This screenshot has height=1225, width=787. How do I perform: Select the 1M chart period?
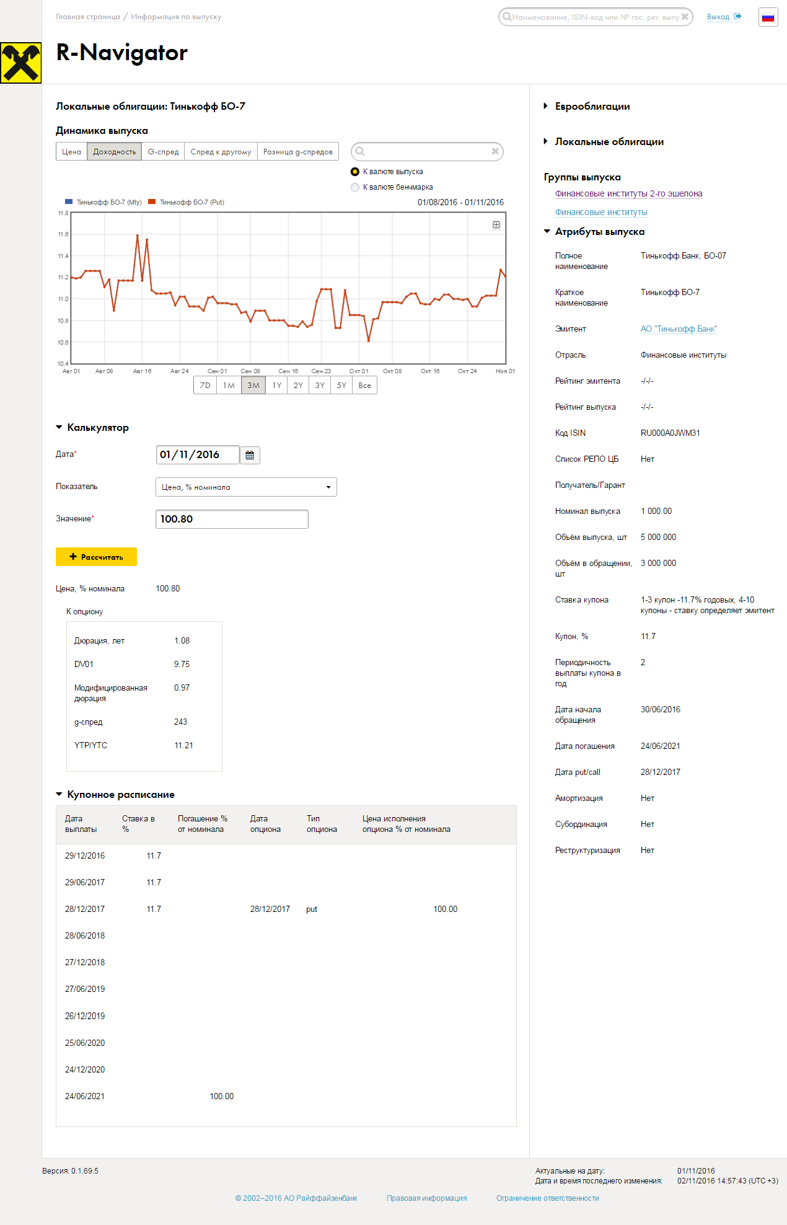click(229, 386)
